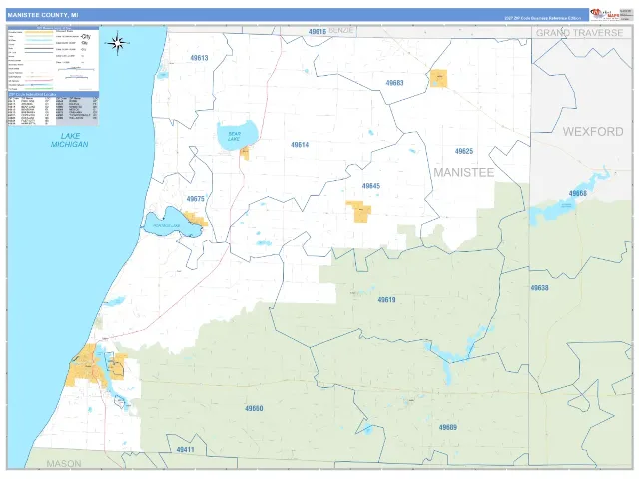Select ZIP code label 49645
Viewport: 639px width, 479px height.
371,186
